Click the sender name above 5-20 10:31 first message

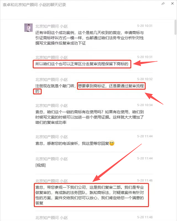51,26
